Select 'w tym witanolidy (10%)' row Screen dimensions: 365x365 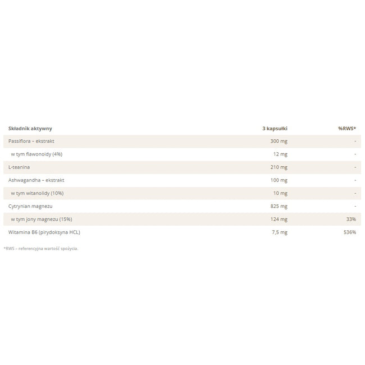coord(182,193)
